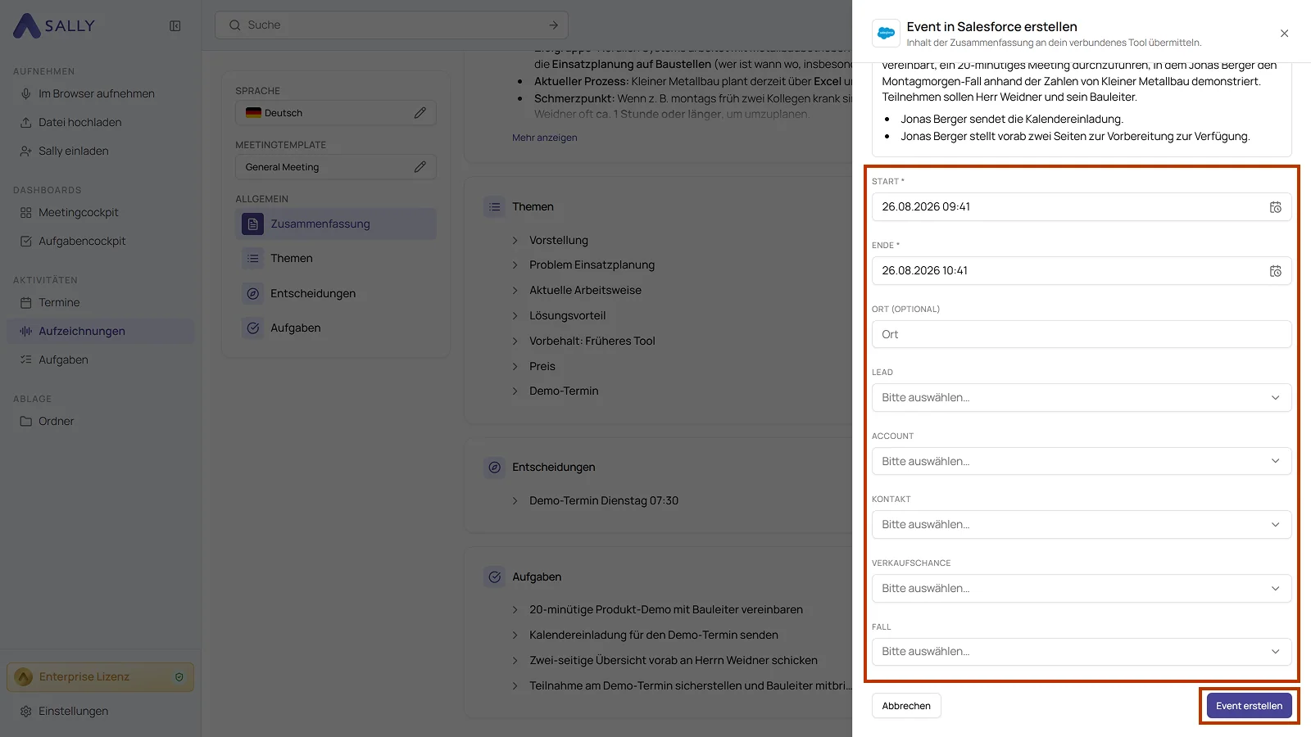
Task: Click the Ort input field
Action: pyautogui.click(x=1082, y=334)
